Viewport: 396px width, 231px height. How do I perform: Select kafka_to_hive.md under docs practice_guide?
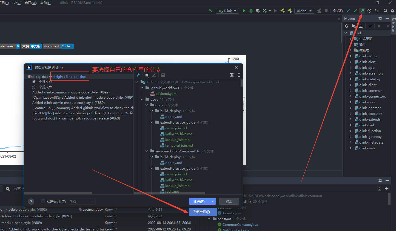click(179, 134)
